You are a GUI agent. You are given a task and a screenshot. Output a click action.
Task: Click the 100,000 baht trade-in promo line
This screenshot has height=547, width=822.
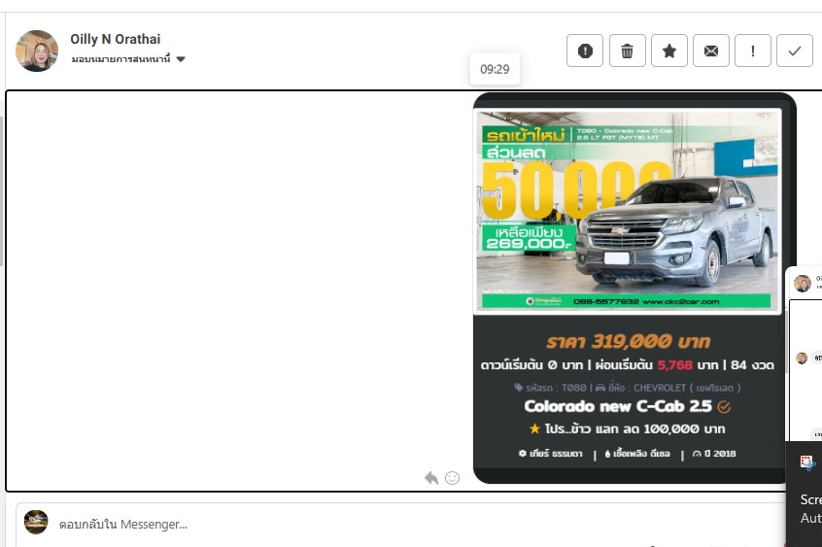click(x=628, y=429)
